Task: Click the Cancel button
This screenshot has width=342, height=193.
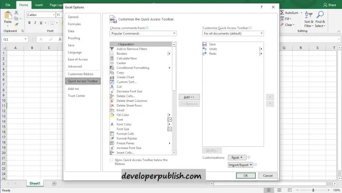Action: [x=268, y=176]
